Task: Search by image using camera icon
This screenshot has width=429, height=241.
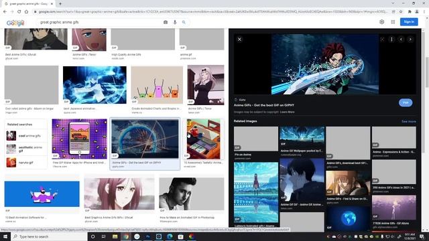Action: tap(166, 22)
